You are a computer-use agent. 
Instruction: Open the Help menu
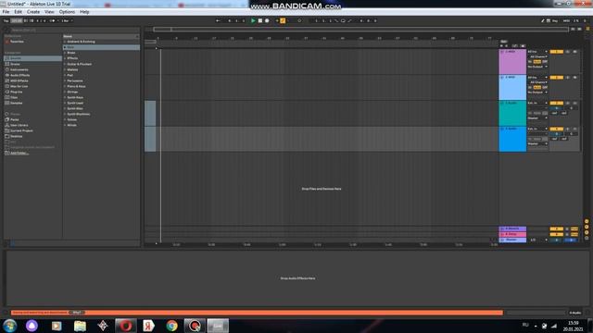pyautogui.click(x=84, y=12)
